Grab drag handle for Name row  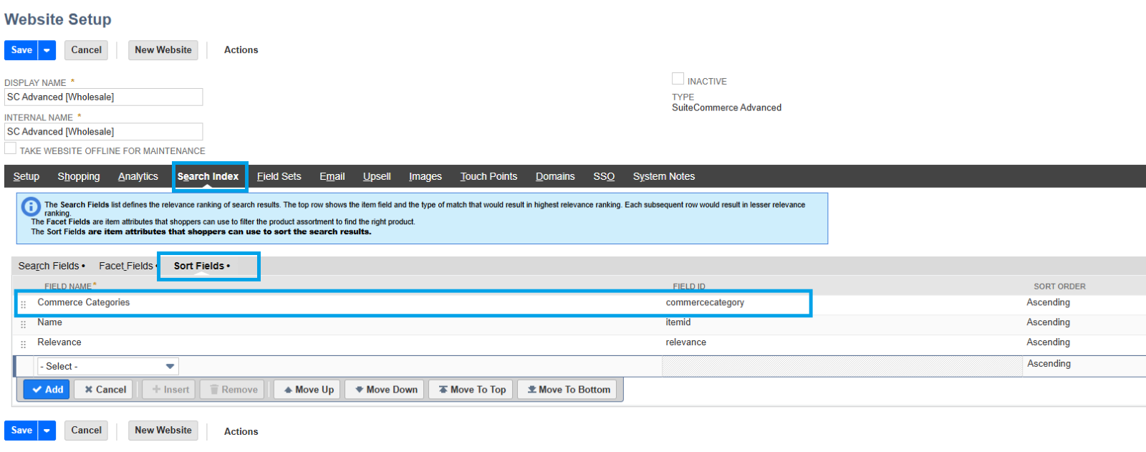23,324
